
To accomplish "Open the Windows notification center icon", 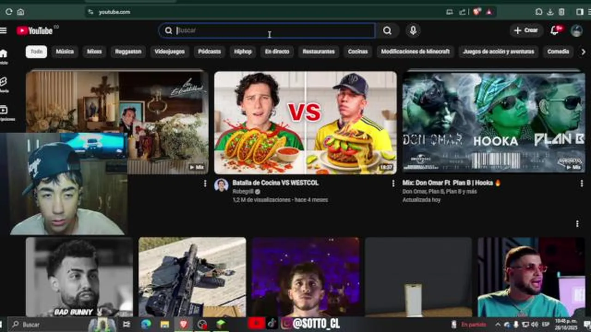I will pos(586,324).
